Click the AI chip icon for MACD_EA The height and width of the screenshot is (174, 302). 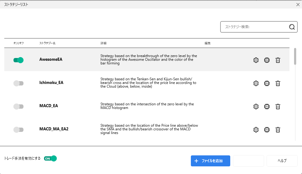pos(267,107)
